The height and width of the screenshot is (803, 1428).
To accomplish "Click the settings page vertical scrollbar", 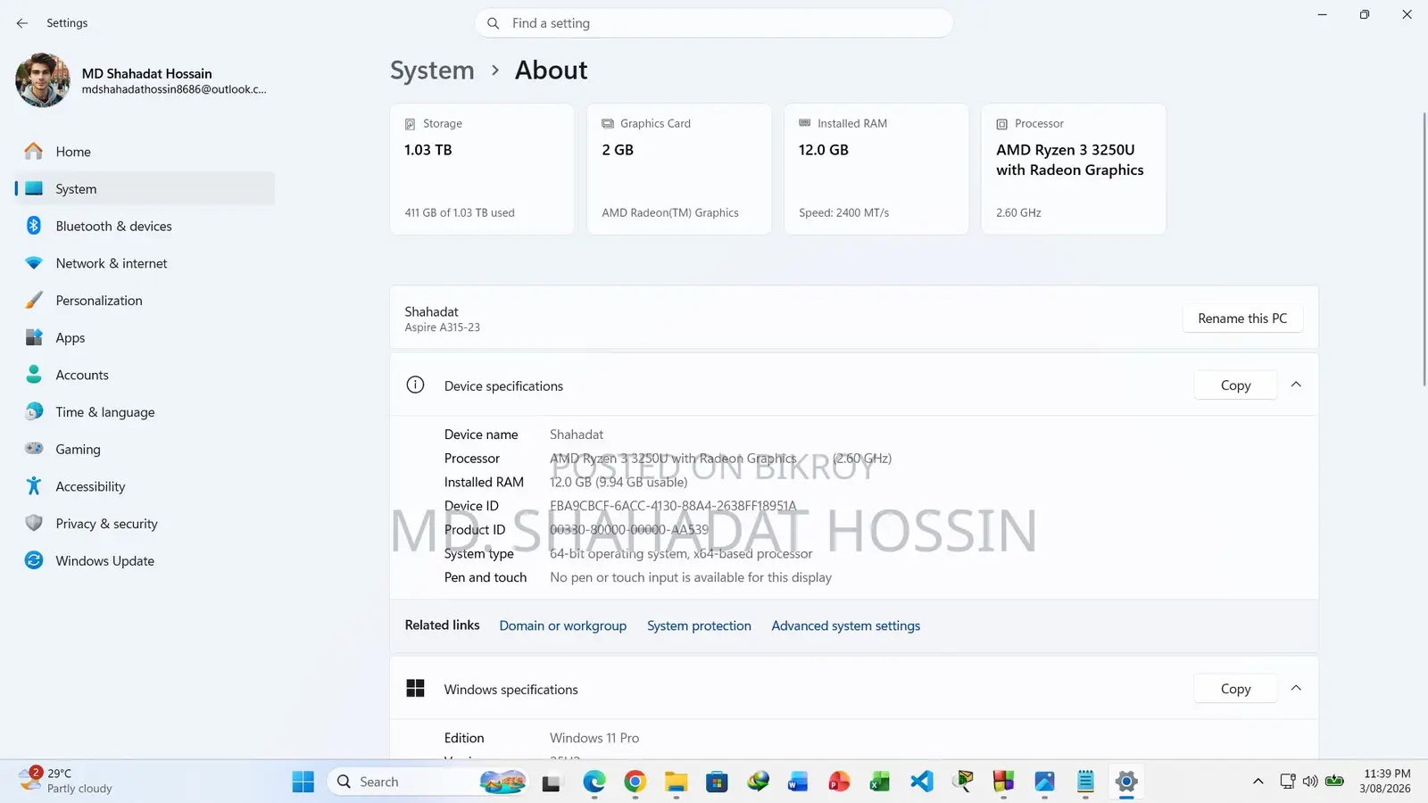I will (1424, 249).
